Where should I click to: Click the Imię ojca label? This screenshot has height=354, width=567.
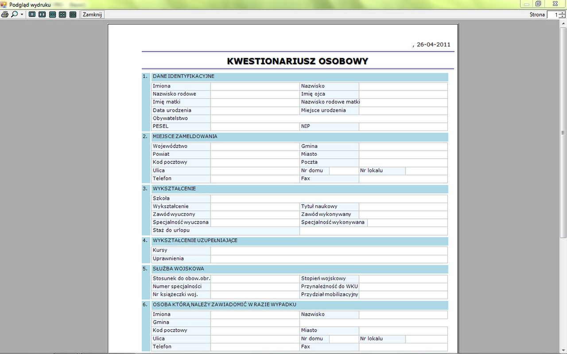coord(313,94)
